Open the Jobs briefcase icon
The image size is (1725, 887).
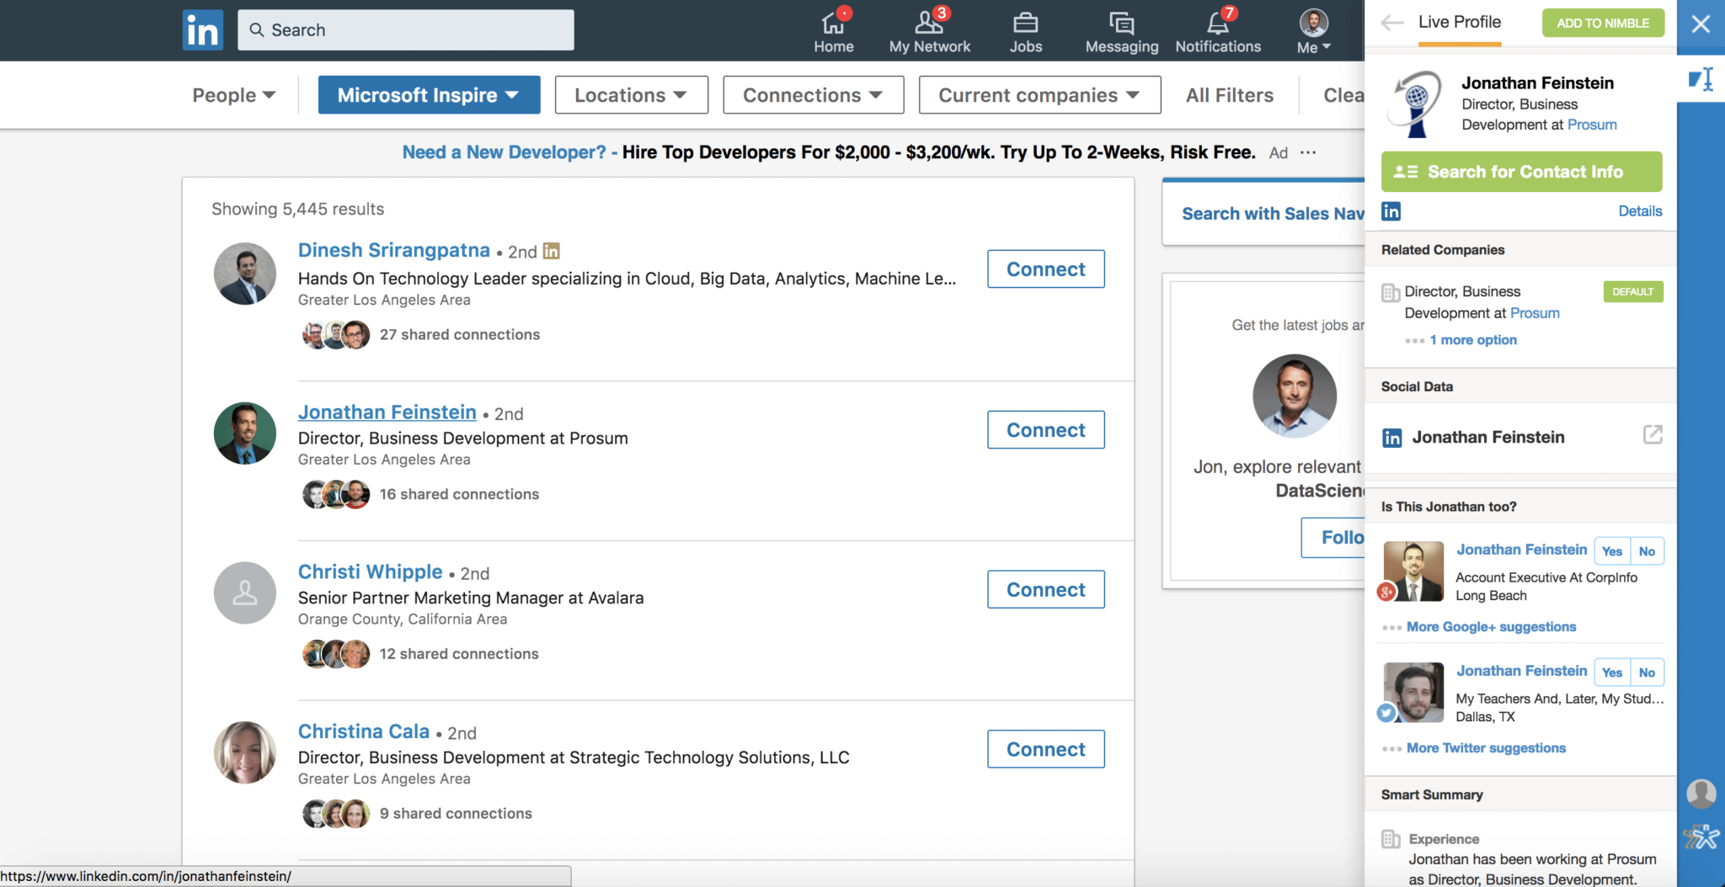[x=1025, y=24]
